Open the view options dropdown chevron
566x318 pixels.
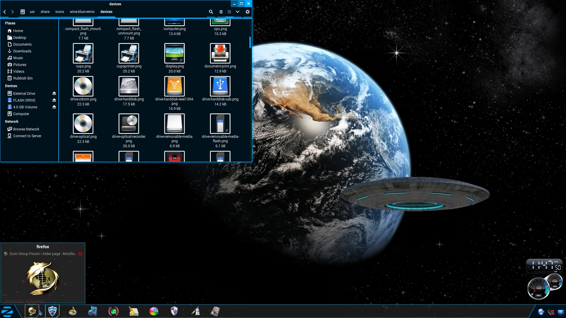[238, 12]
